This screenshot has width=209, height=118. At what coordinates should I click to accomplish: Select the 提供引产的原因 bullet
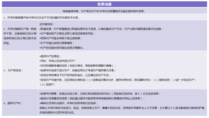click(50, 56)
